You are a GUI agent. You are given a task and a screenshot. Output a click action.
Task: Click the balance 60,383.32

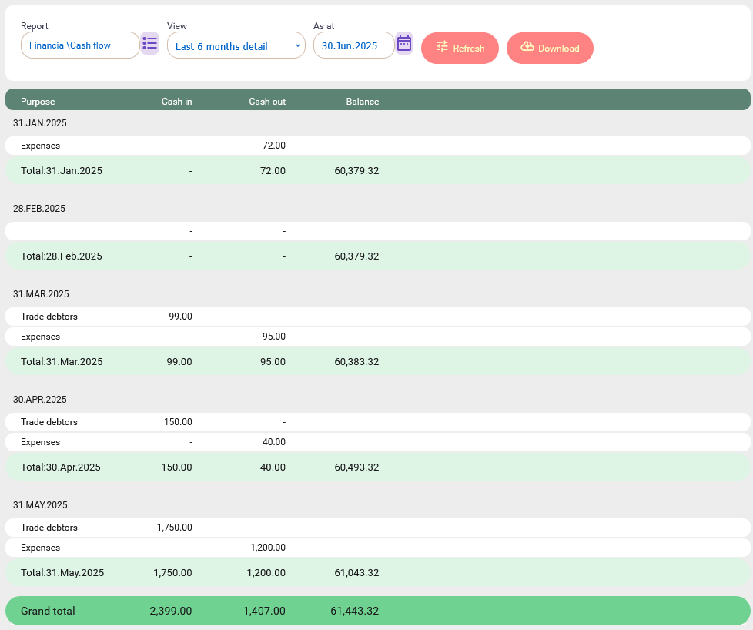tap(356, 362)
